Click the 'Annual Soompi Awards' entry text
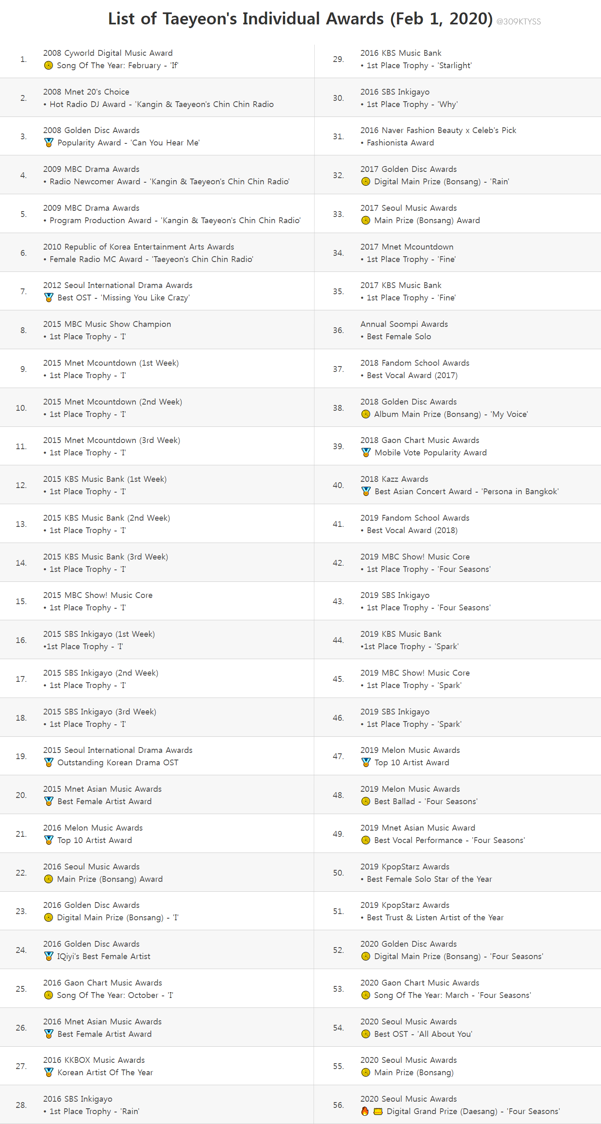Image resolution: width=601 pixels, height=1124 pixels. coord(404,324)
